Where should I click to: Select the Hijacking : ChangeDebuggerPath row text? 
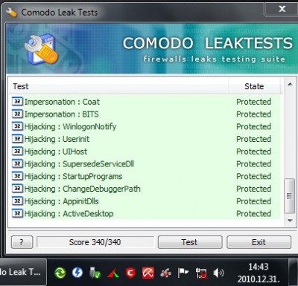coord(82,189)
